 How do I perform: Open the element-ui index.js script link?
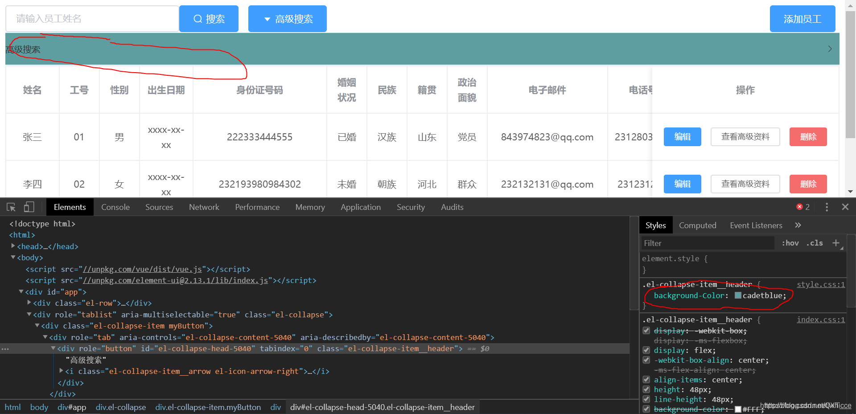pos(176,280)
